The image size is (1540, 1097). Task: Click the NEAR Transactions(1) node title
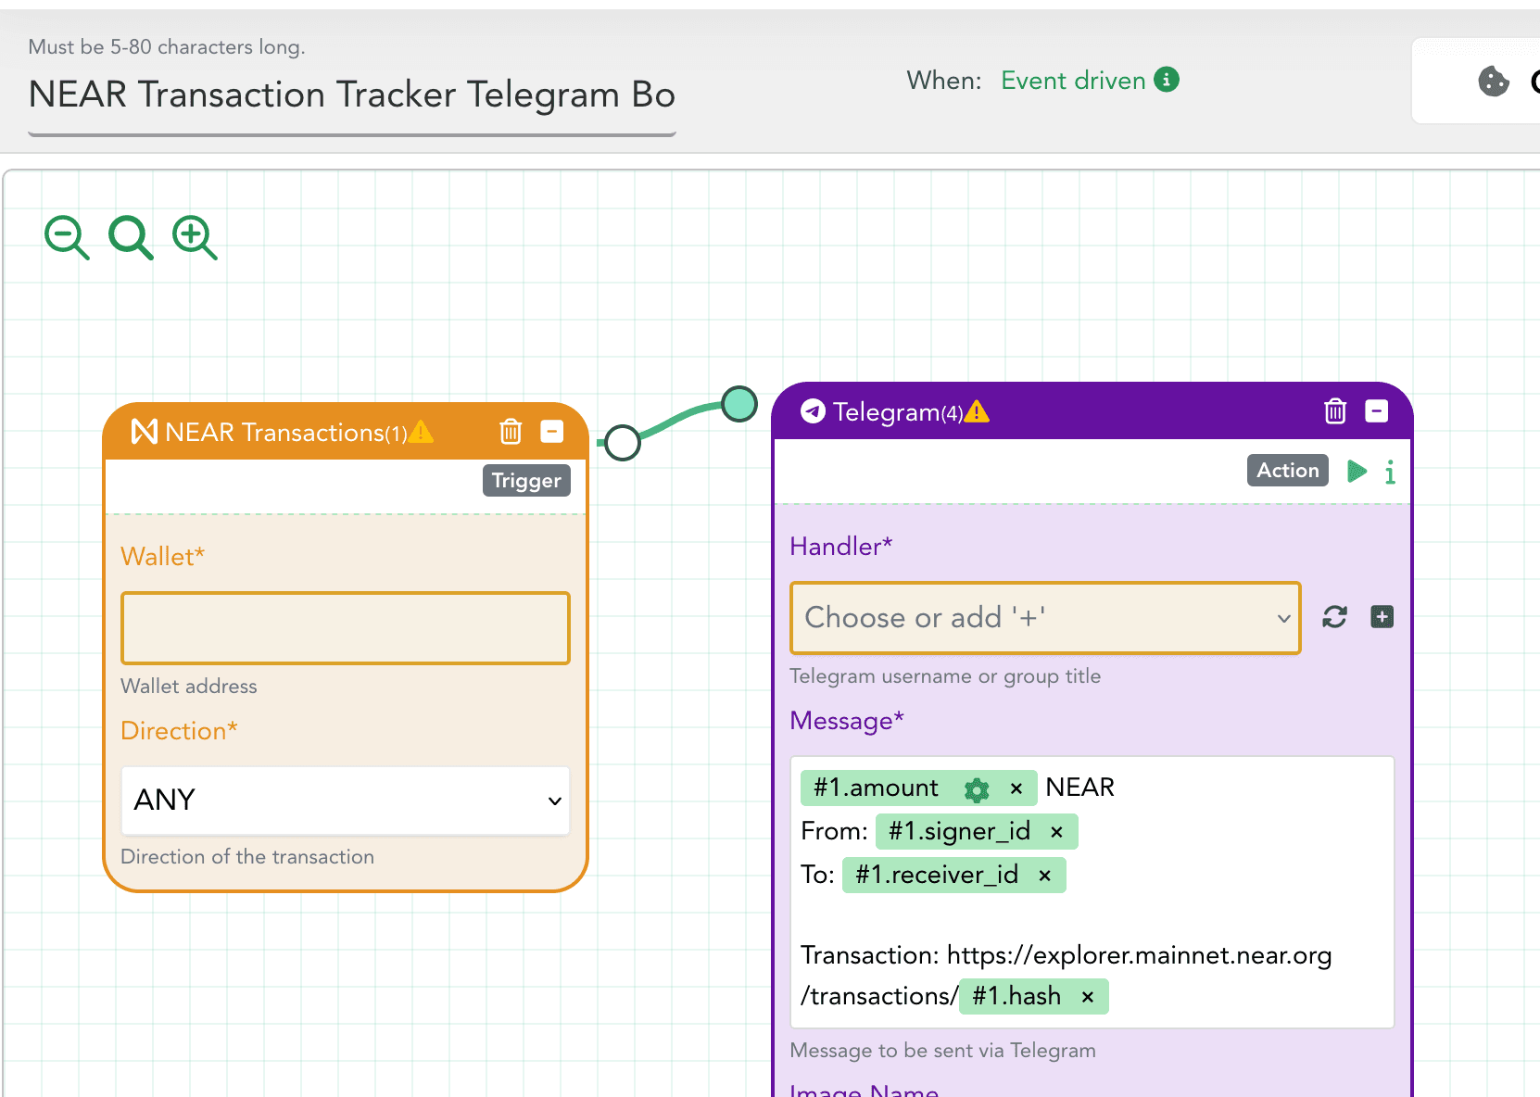click(286, 433)
